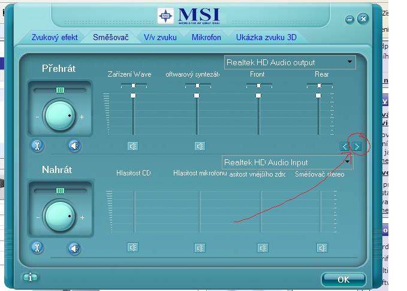
Task: Show previous playback channels with left arrow
Action: pos(345,147)
